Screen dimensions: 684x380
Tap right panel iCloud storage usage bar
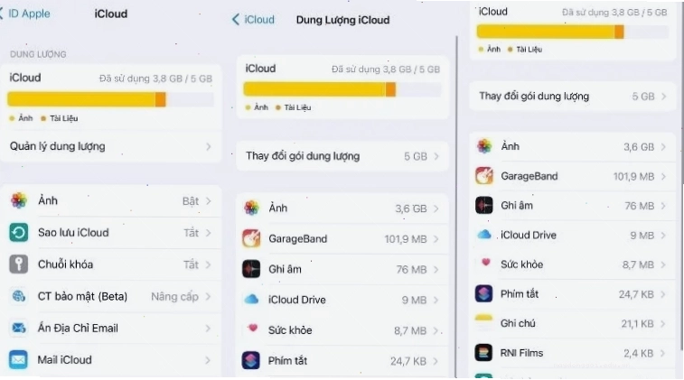(x=572, y=32)
